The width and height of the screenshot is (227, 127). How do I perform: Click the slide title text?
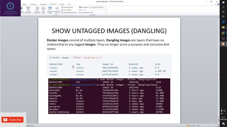pos(109,31)
